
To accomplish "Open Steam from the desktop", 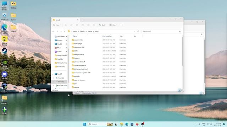I will coord(5,52).
